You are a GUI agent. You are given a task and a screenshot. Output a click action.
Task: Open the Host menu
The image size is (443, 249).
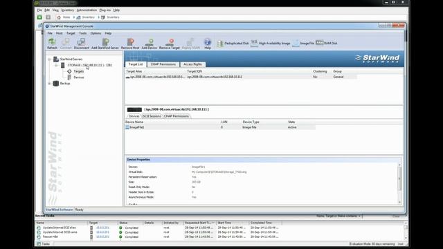pyautogui.click(x=59, y=33)
